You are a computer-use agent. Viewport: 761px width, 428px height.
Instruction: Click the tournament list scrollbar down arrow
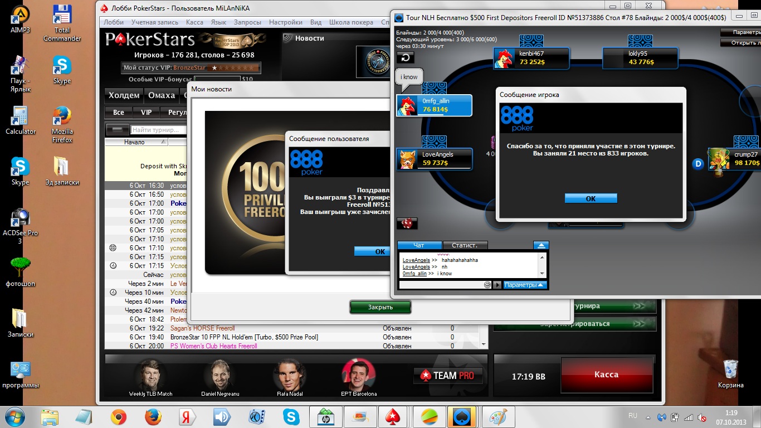484,345
